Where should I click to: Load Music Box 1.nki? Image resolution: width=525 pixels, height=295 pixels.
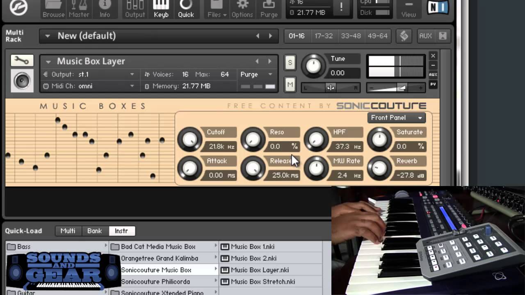click(271, 247)
